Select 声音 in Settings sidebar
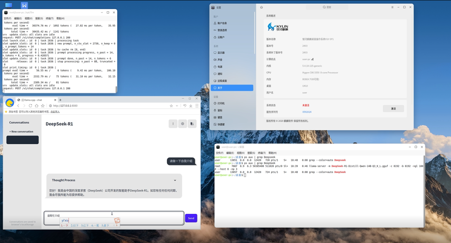The width and height of the screenshot is (451, 243). [x=232, y=60]
